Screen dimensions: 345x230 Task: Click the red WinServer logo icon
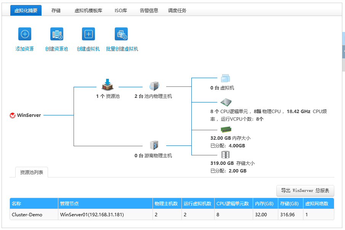coord(13,115)
